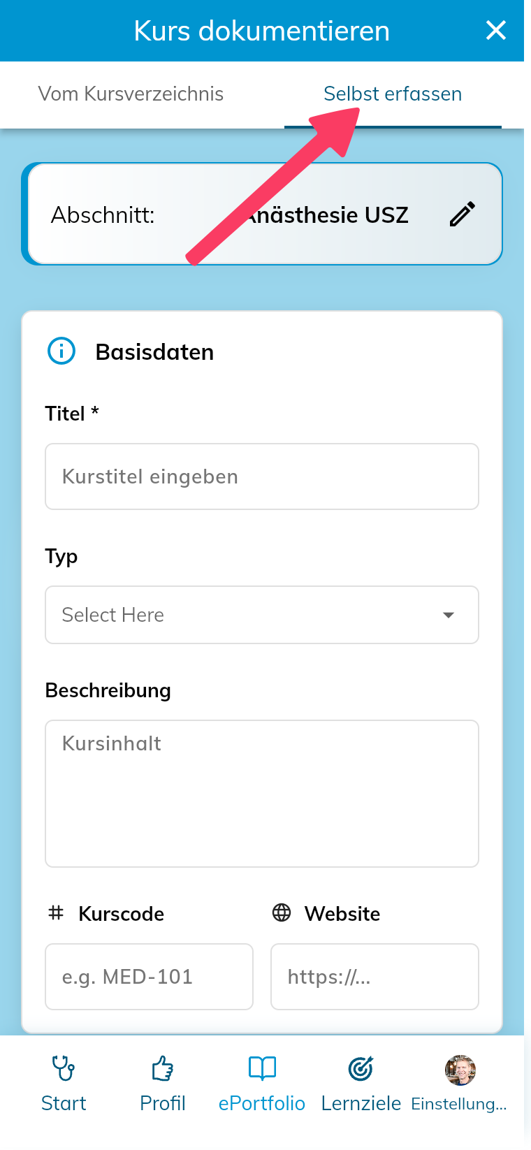Open Einstellungen via profile avatar

[460, 1070]
